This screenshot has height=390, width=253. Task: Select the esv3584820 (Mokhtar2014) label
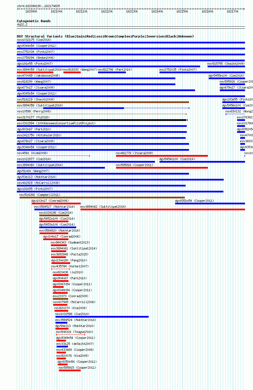point(60,230)
